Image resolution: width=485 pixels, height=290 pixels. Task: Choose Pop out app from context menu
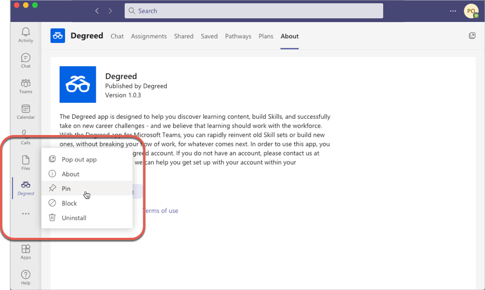coord(87,159)
